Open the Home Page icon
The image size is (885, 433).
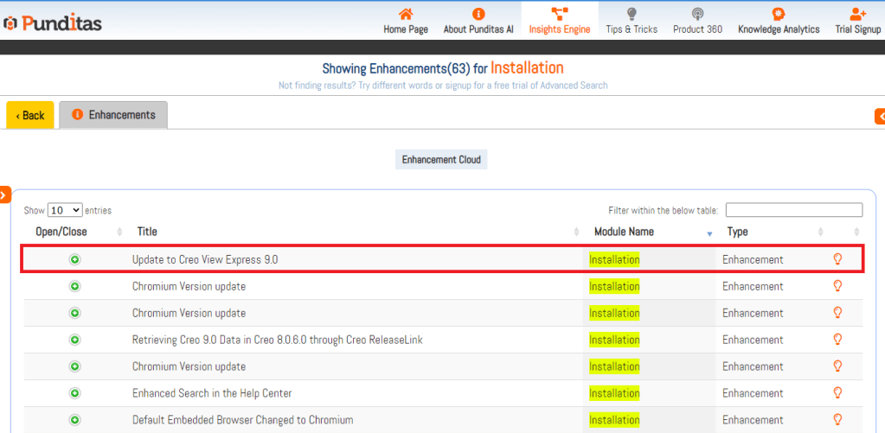click(x=405, y=14)
